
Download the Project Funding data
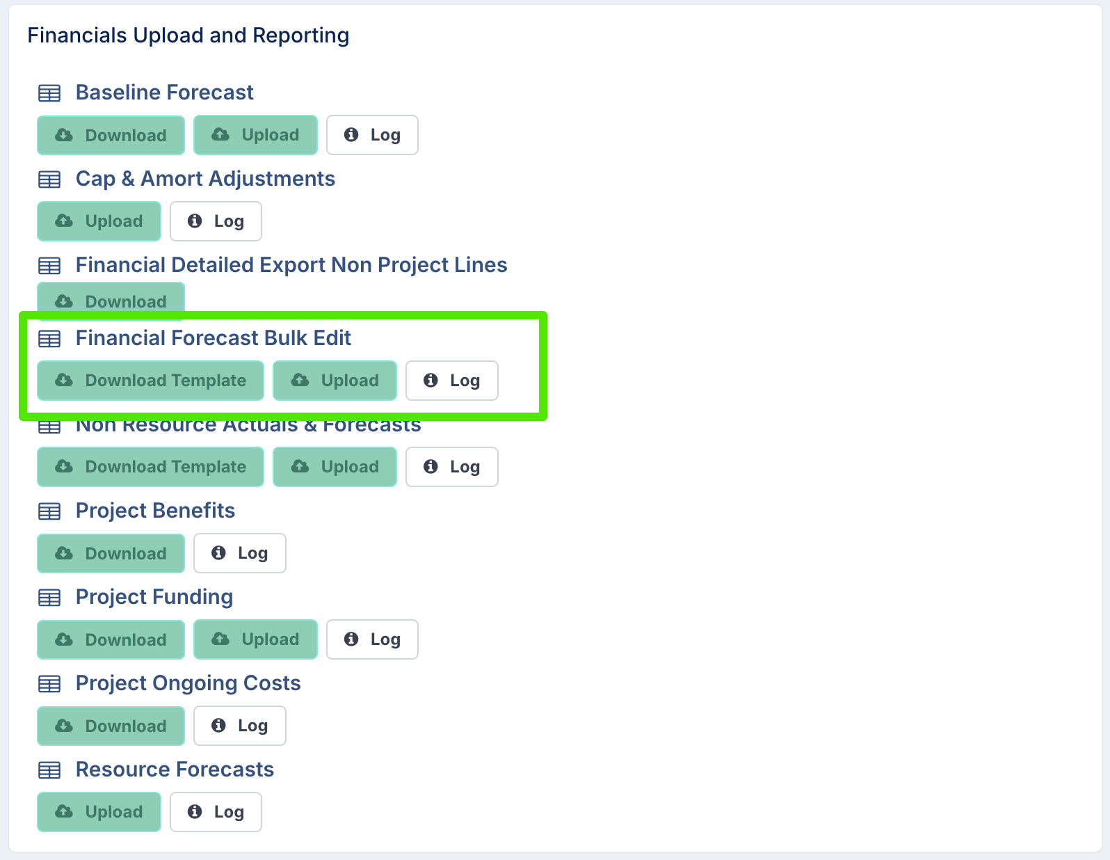point(111,639)
